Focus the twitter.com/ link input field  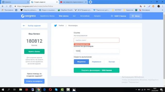[x=96, y=40]
